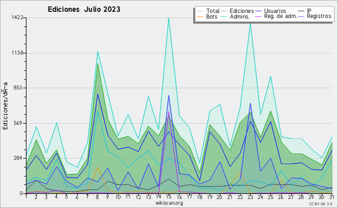The width and height of the screenshot is (338, 208).
Task: Click the magenta Reg. de adm. spike peak
Action: [x=169, y=111]
